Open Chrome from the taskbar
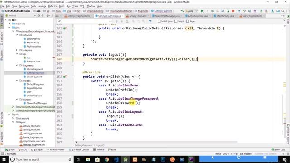290x163 pixels. coord(107,159)
